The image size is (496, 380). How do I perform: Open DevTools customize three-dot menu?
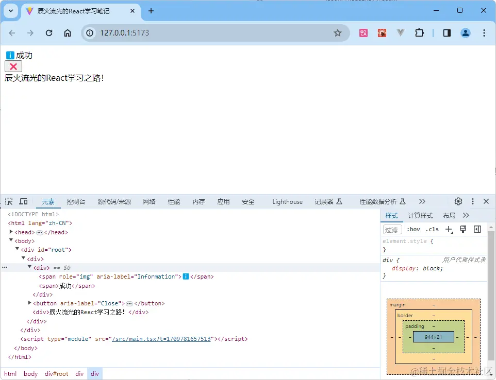473,201
